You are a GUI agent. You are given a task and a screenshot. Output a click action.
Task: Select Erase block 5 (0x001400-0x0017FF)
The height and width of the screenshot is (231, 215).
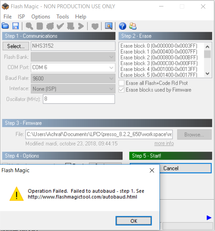tap(159, 75)
